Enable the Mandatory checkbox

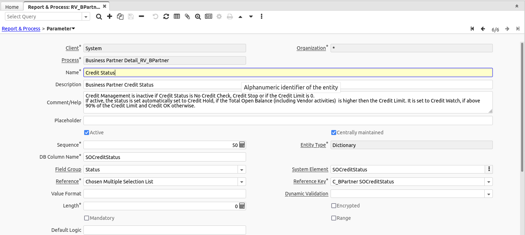coord(87,218)
